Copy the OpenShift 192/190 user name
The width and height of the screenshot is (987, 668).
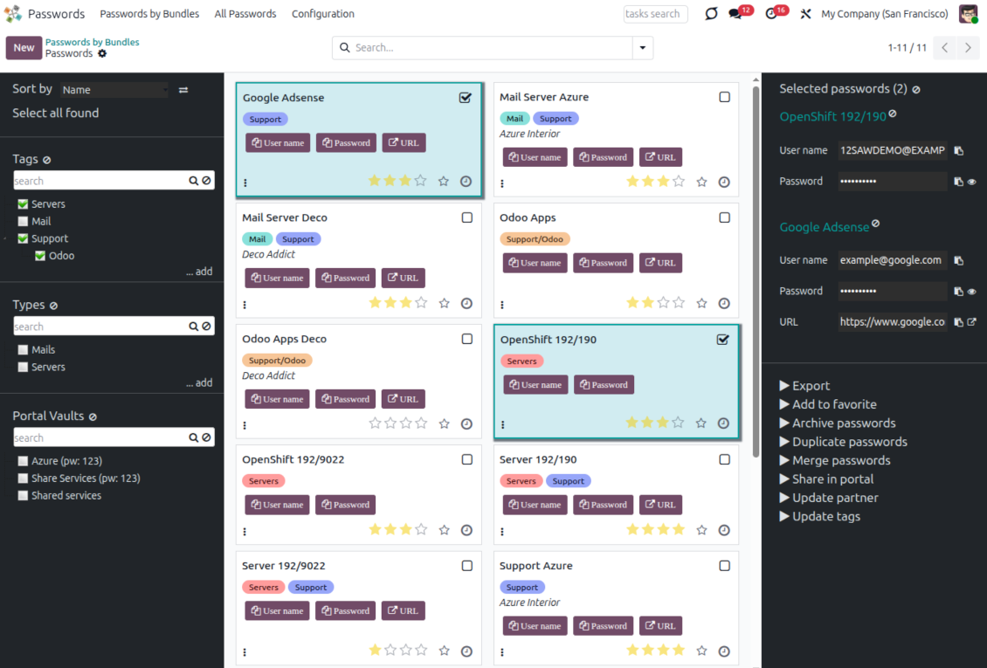click(x=959, y=151)
